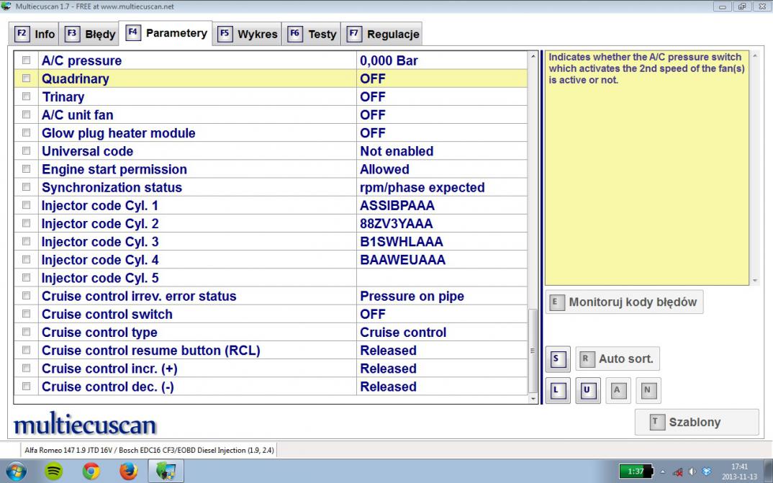Click the S key button
Viewport: 773px width, 483px height.
[556, 358]
